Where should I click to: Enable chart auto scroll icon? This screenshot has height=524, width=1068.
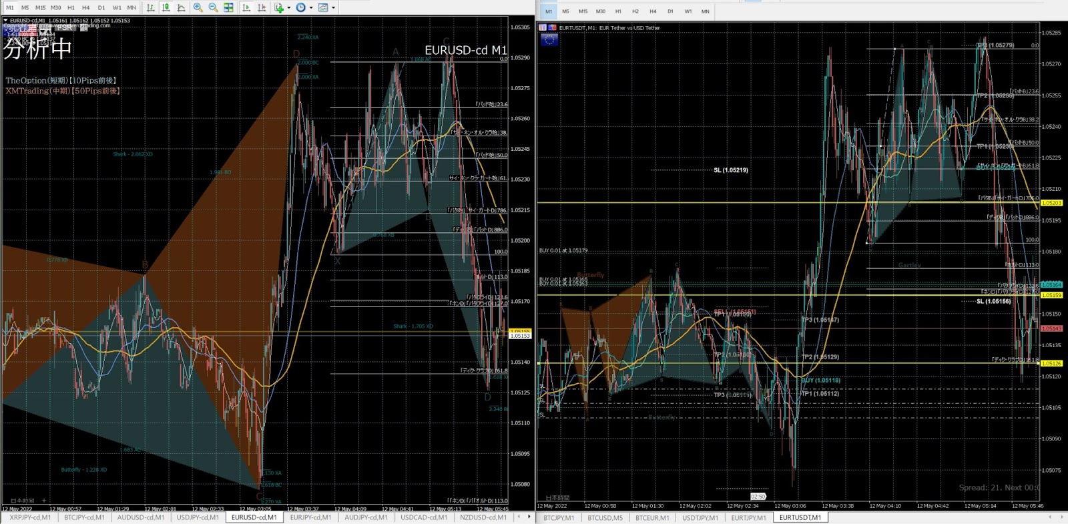point(246,7)
